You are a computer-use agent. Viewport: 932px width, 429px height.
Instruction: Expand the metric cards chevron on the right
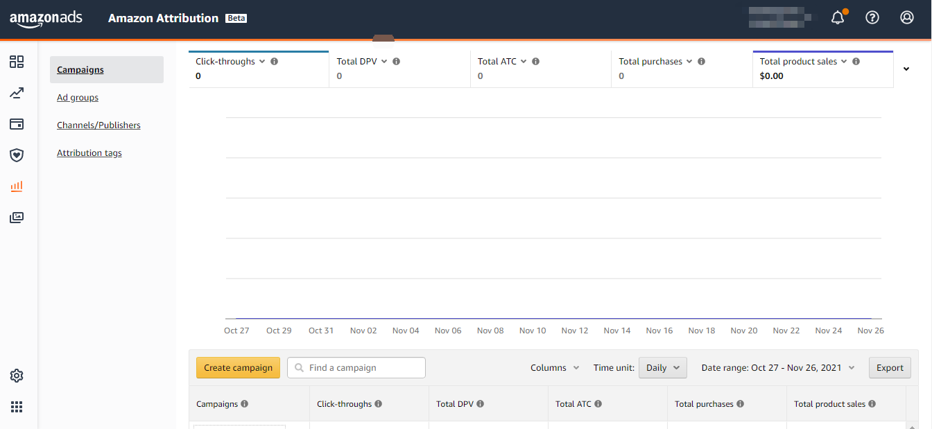point(906,69)
